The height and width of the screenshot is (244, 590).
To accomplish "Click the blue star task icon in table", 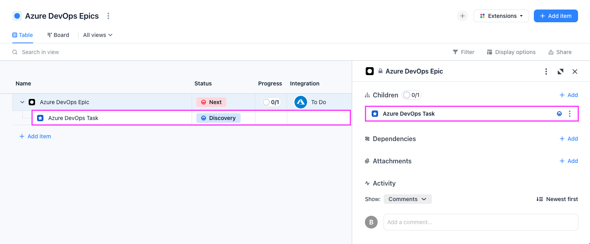I will point(40,118).
